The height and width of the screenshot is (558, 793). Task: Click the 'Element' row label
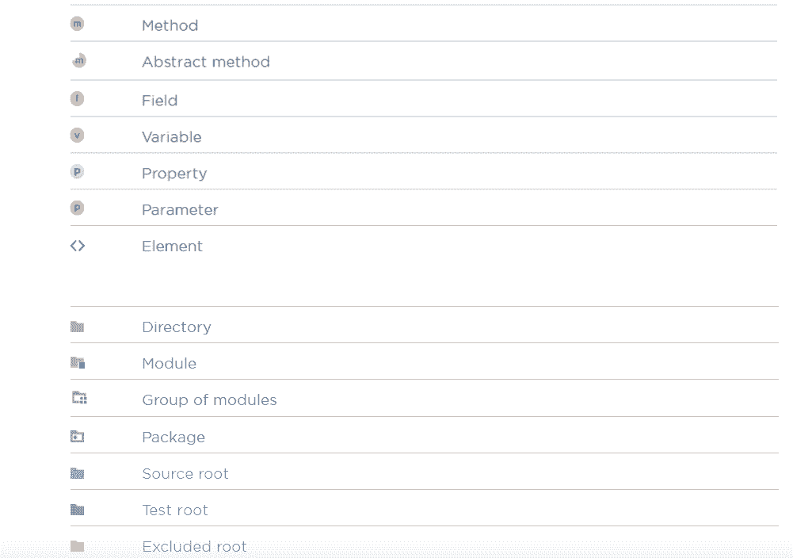point(172,247)
